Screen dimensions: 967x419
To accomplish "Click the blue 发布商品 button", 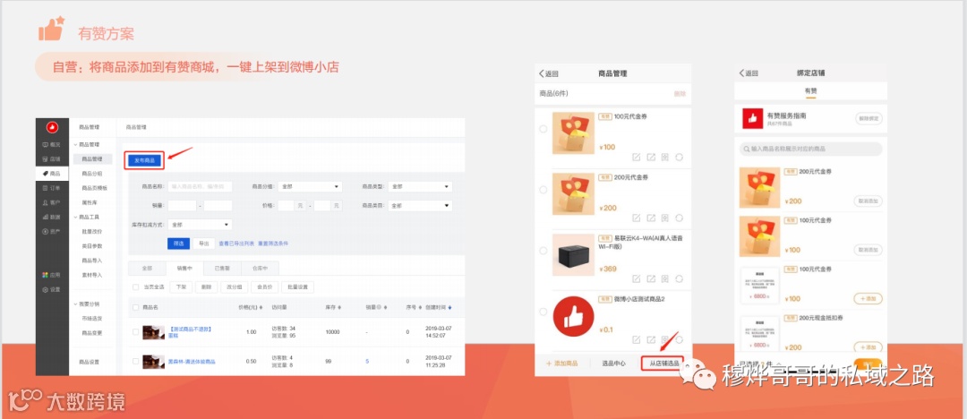I will click(x=145, y=160).
